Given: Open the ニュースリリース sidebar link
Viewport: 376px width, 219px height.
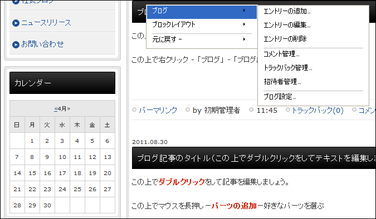Looking at the screenshot, I should [46, 23].
